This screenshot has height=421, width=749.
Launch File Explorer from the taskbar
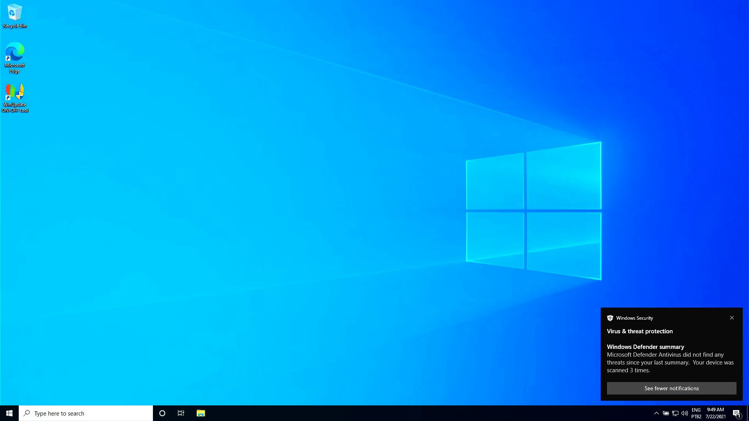click(201, 413)
